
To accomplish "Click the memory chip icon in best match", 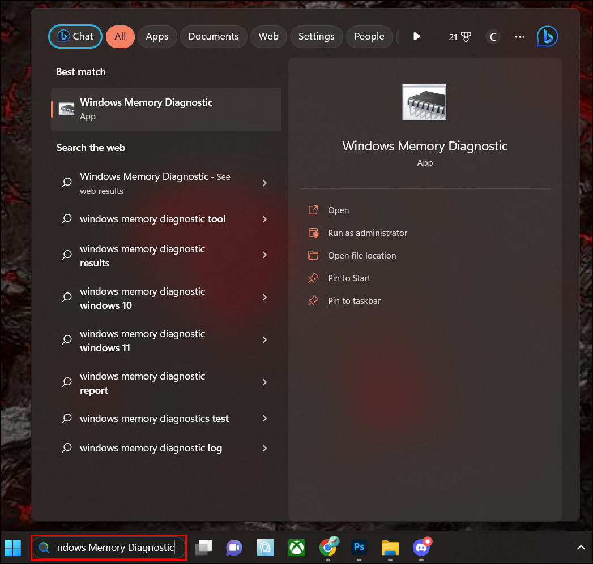I will coord(67,109).
